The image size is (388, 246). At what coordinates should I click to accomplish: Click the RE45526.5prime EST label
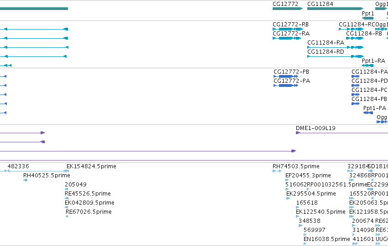88,194
